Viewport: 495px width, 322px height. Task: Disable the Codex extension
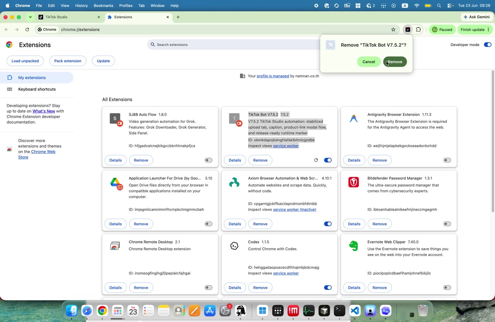[328, 288]
